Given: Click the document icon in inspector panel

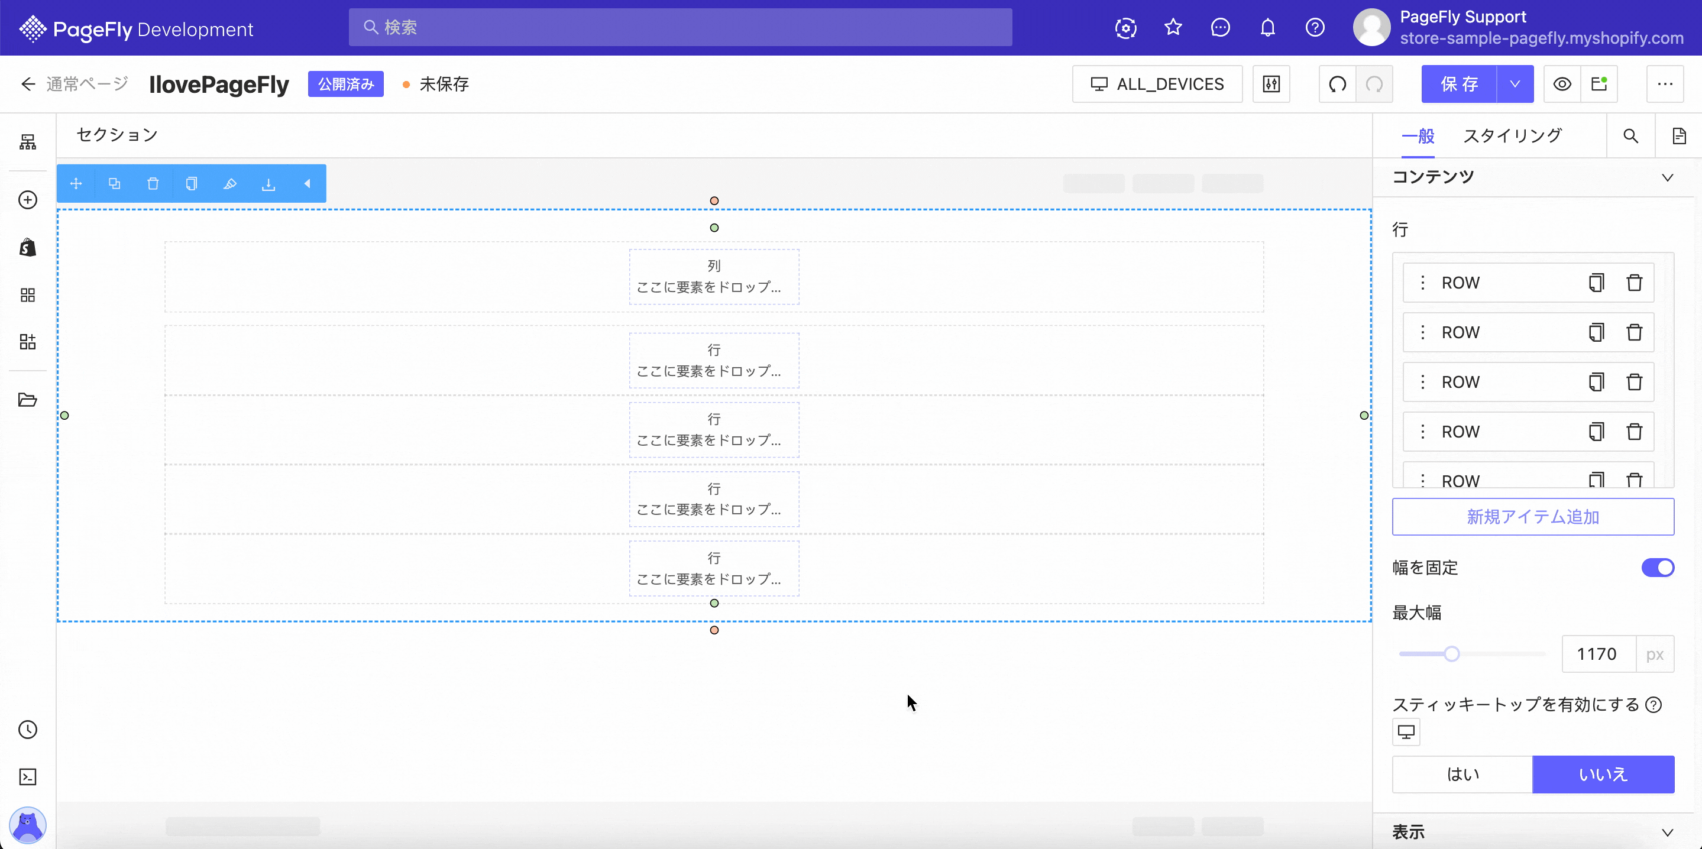Looking at the screenshot, I should [x=1679, y=136].
